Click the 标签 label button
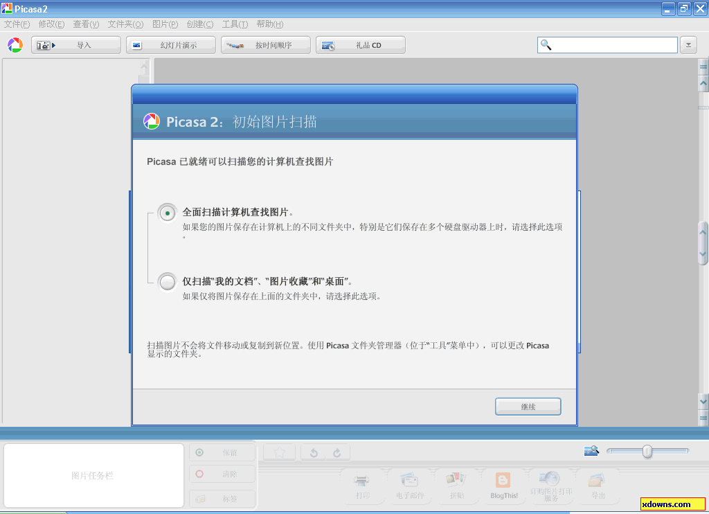This screenshot has width=709, height=514. 222,499
